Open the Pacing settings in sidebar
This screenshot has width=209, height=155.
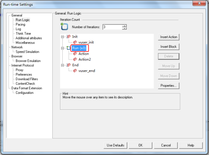point(21,24)
